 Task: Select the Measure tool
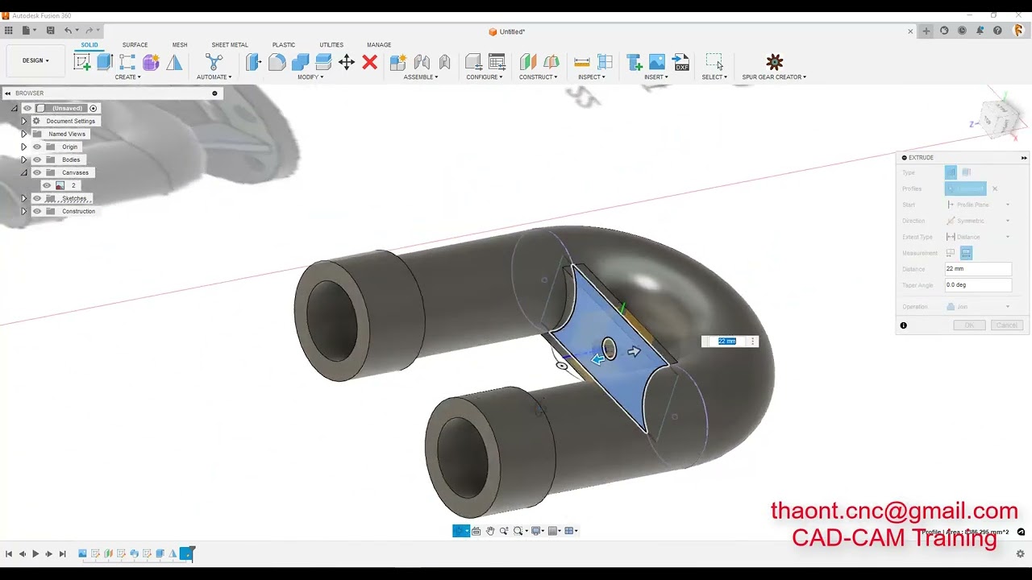pyautogui.click(x=582, y=62)
